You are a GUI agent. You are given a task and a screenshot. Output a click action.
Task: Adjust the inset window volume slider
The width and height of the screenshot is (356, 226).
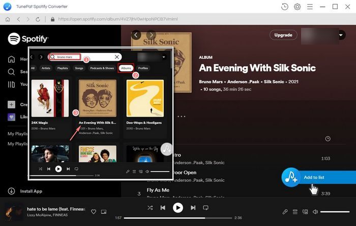coord(160,172)
